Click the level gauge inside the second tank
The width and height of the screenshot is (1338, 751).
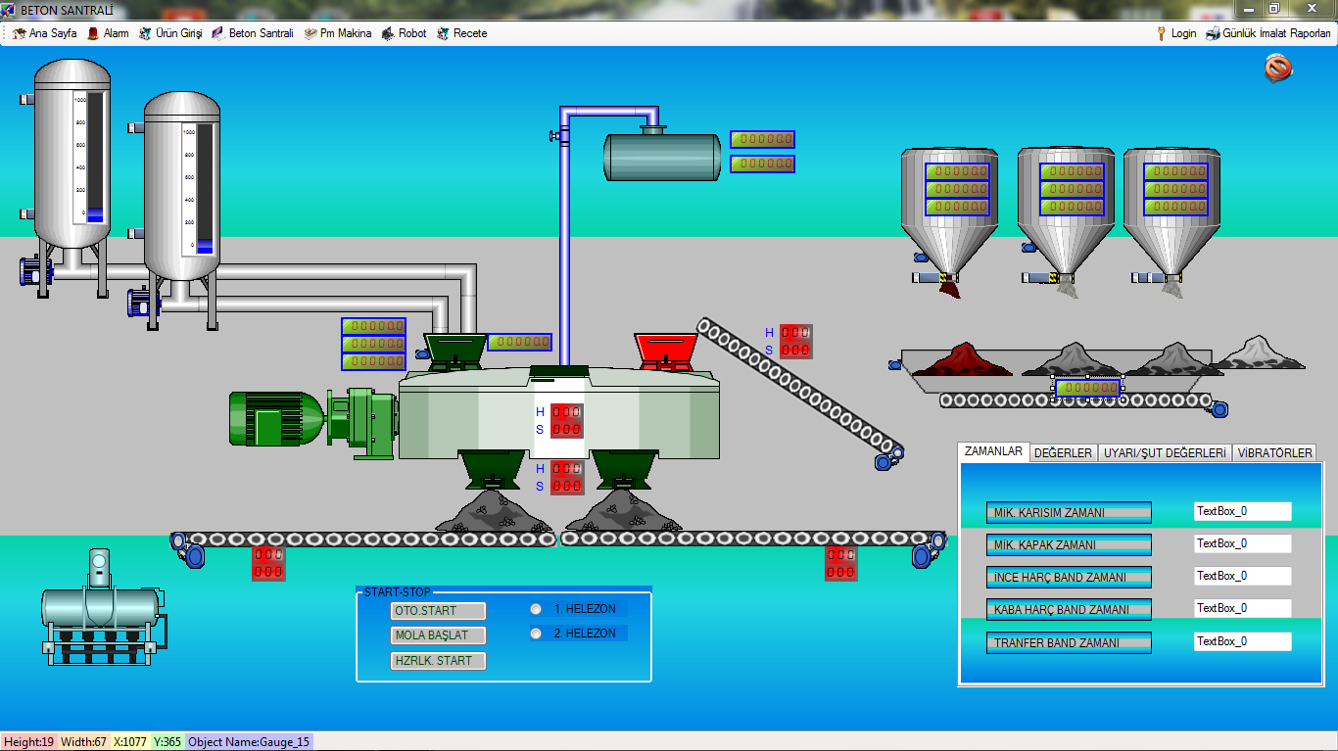click(x=198, y=189)
